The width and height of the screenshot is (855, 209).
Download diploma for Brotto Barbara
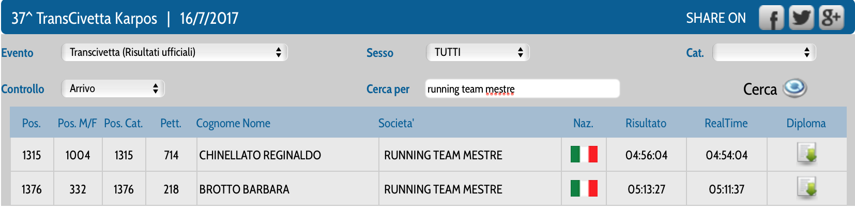806,188
